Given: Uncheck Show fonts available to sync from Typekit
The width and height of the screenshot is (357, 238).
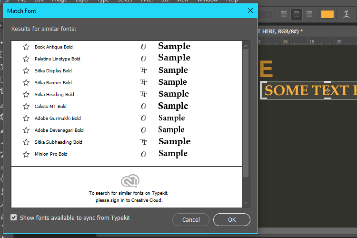Looking at the screenshot, I should point(14,218).
